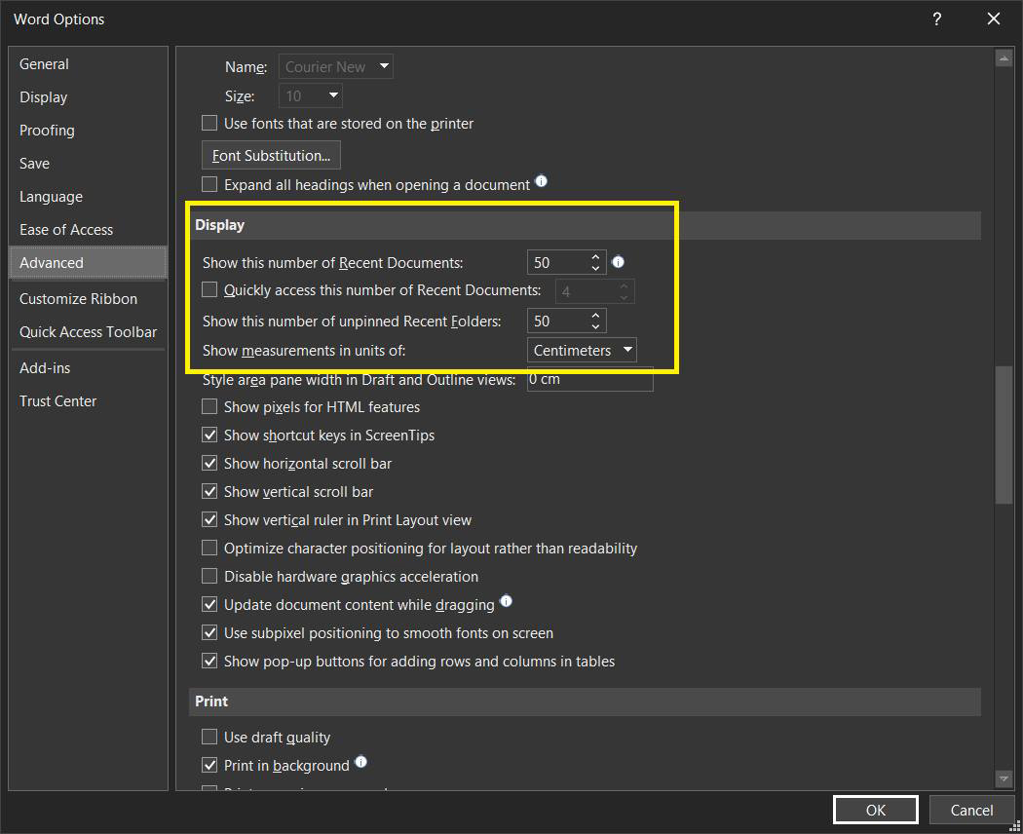The height and width of the screenshot is (834, 1023).
Task: Uncheck Print in background
Action: tap(209, 766)
